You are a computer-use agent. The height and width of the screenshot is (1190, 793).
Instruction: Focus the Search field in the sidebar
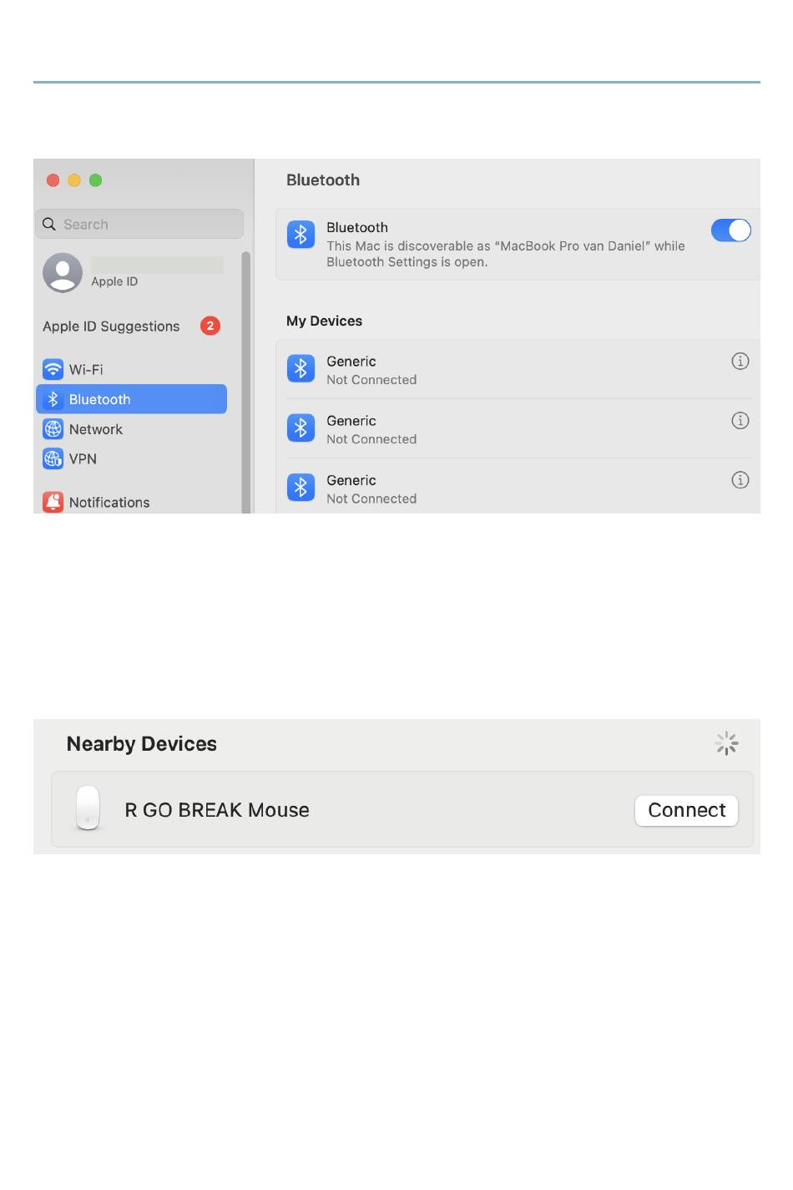(x=139, y=224)
